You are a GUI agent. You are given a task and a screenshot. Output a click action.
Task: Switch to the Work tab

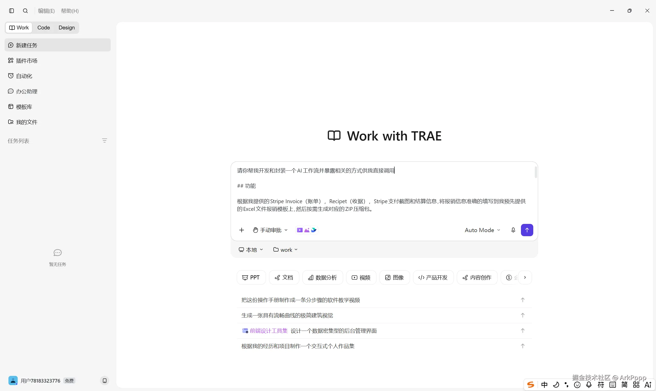tap(19, 28)
